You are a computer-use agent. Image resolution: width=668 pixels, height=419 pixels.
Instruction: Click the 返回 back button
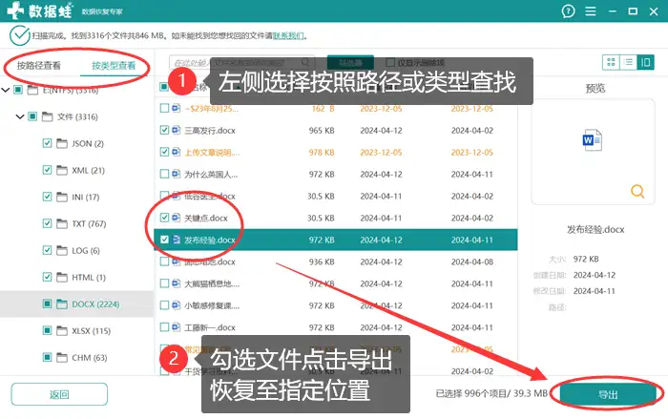[59, 394]
